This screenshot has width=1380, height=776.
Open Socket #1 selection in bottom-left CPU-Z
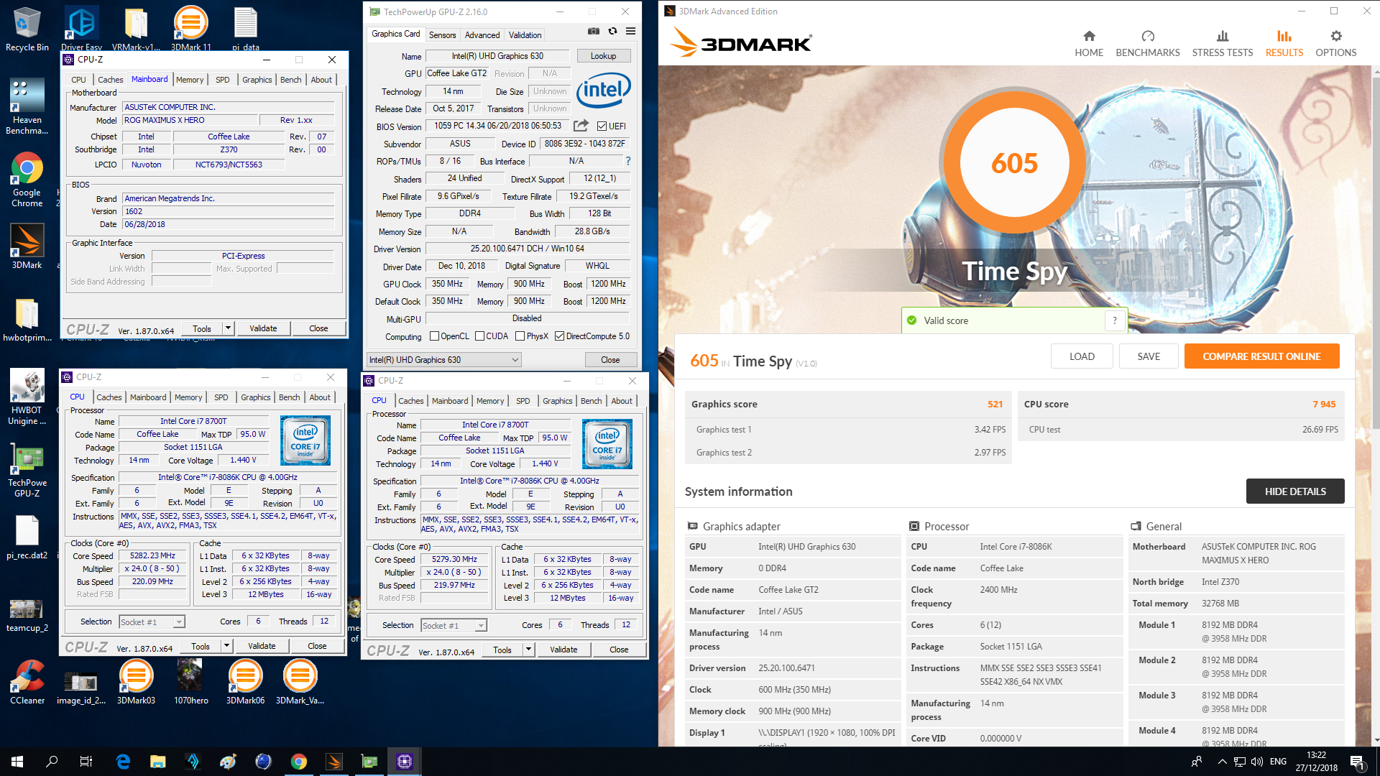[x=152, y=622]
